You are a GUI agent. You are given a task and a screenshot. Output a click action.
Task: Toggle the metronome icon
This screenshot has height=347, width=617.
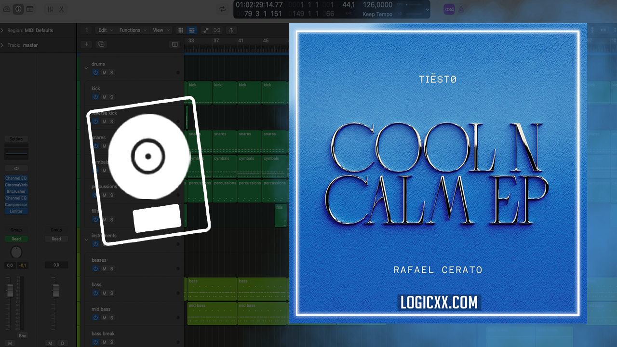(461, 9)
